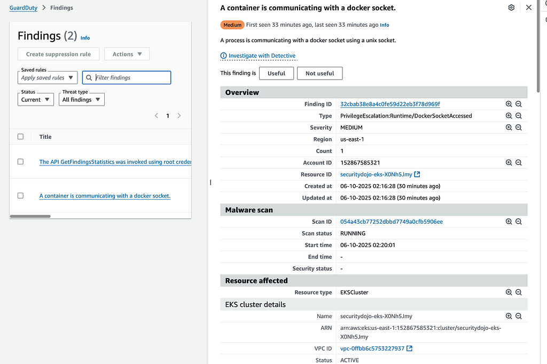The height and width of the screenshot is (364, 547).
Task: Open the Actions dropdown
Action: [127, 54]
